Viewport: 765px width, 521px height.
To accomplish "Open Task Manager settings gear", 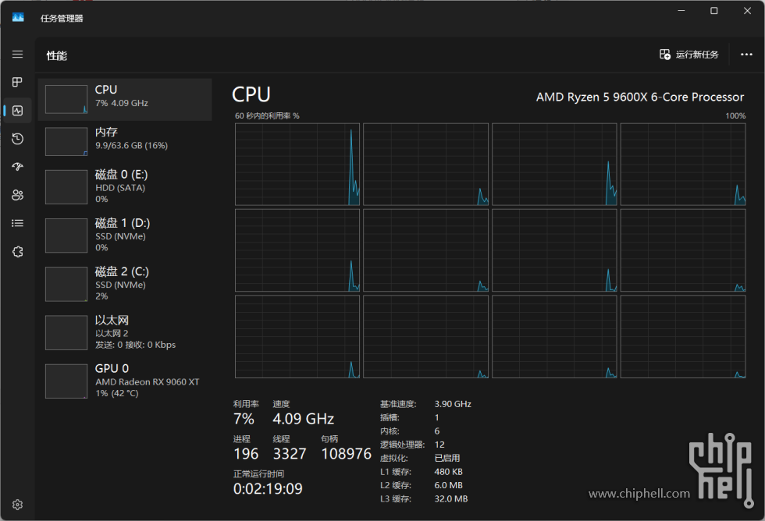I will coord(17,505).
